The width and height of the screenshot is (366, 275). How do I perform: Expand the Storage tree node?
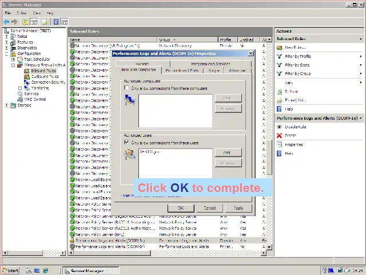tap(6, 105)
